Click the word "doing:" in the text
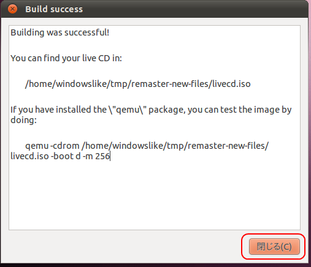 23,120
